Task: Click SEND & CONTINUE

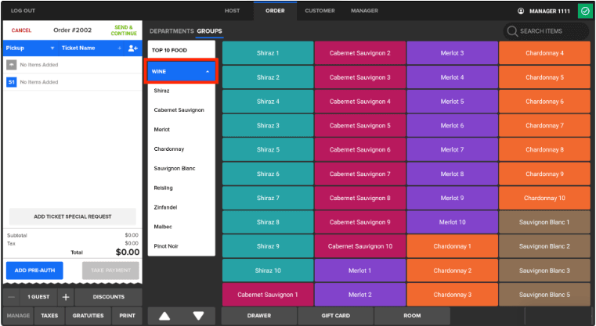Action: [x=124, y=30]
